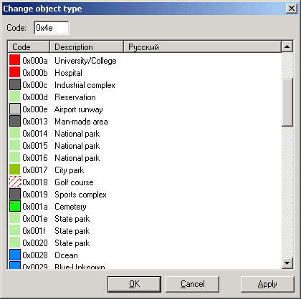The image size is (301, 299).
Task: Sort by the Code column header
Action: 29,47
